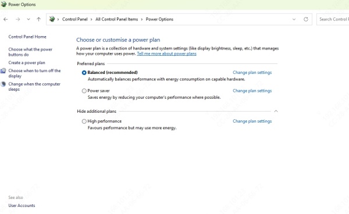The image size is (349, 214).
Task: Open User Accounts under See also
Action: coord(22,205)
